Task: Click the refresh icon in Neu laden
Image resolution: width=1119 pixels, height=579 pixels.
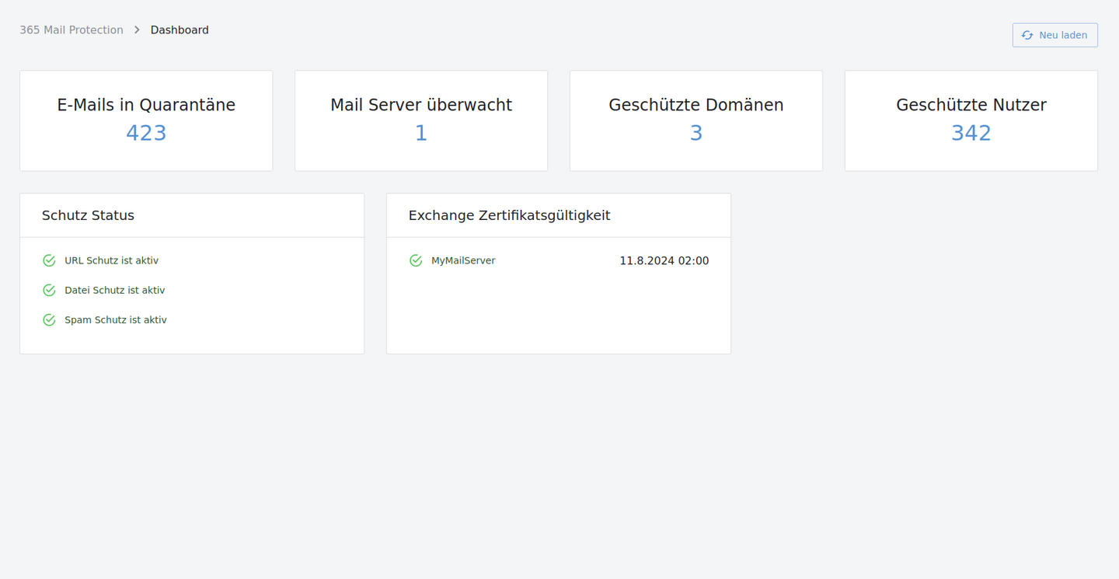Action: [1027, 35]
